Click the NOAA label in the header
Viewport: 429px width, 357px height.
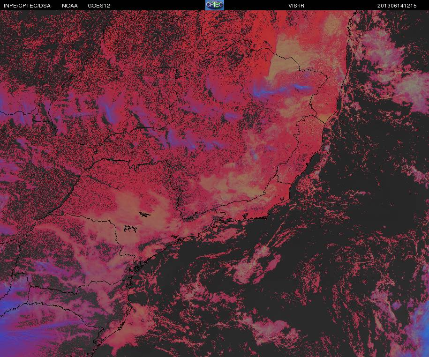point(70,6)
